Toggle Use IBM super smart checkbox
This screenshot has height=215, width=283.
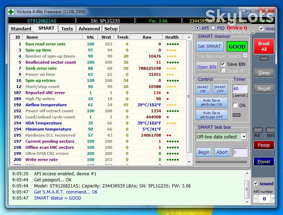point(245,55)
